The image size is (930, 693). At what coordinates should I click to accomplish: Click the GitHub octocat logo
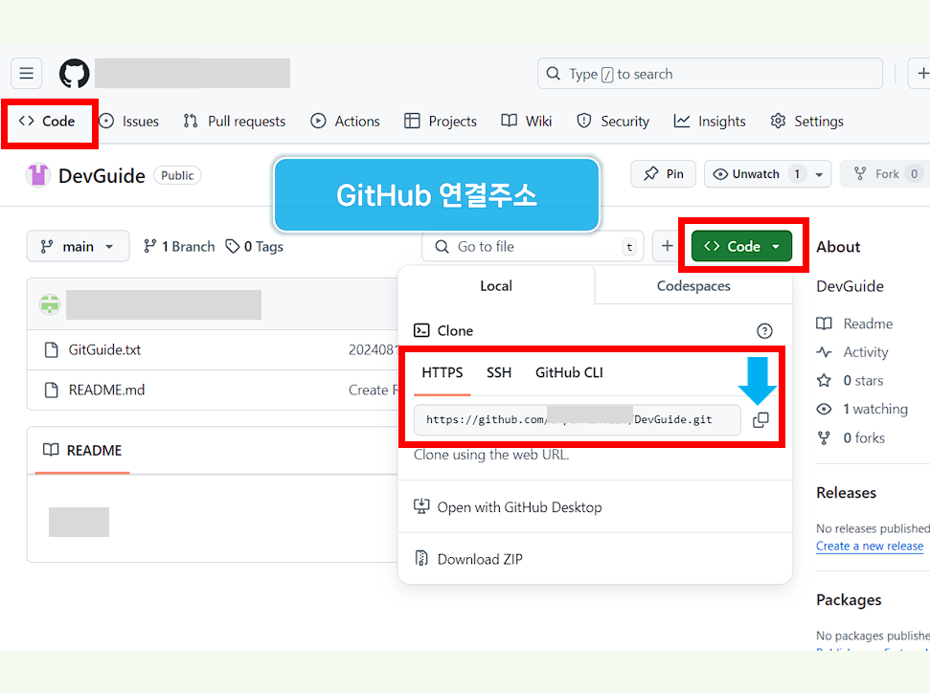pyautogui.click(x=74, y=73)
